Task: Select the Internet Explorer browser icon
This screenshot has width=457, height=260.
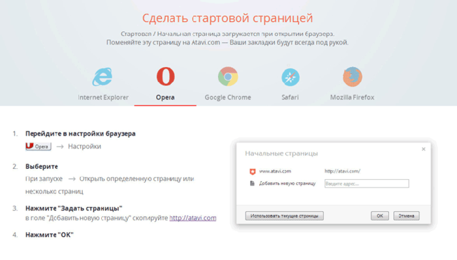Action: tap(102, 77)
